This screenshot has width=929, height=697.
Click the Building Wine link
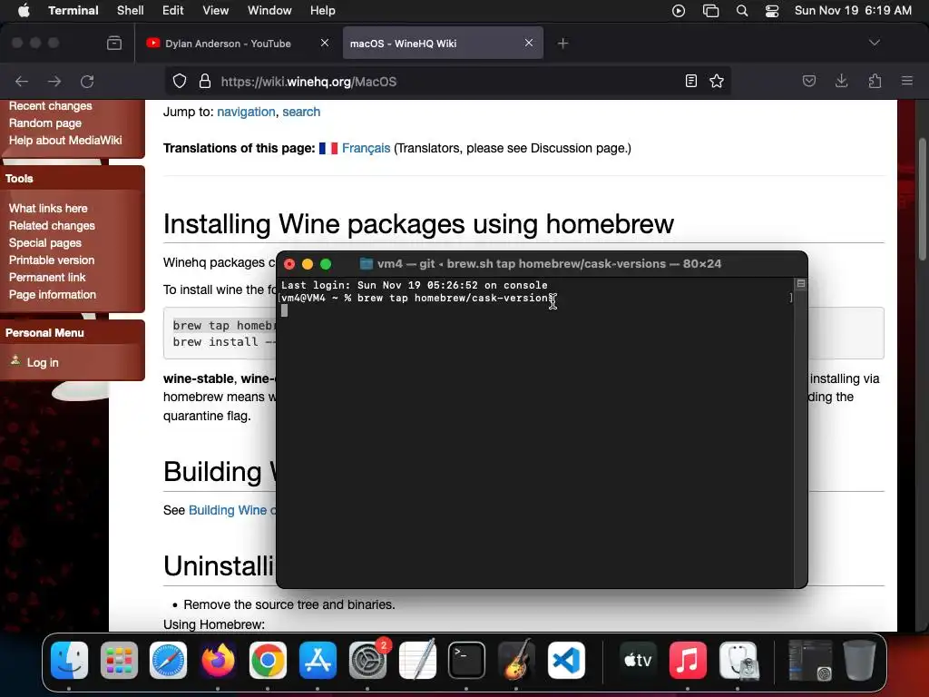231,510
